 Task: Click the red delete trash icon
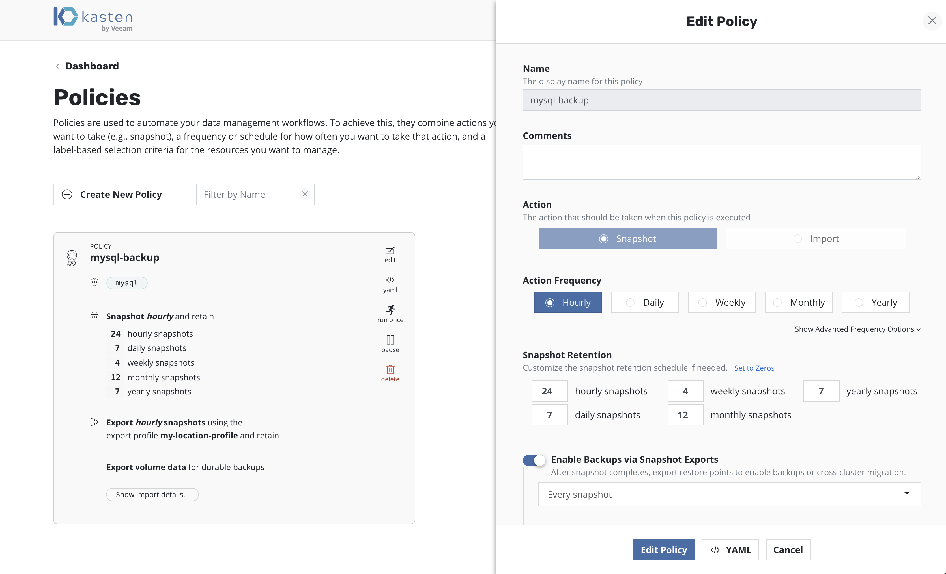390,370
